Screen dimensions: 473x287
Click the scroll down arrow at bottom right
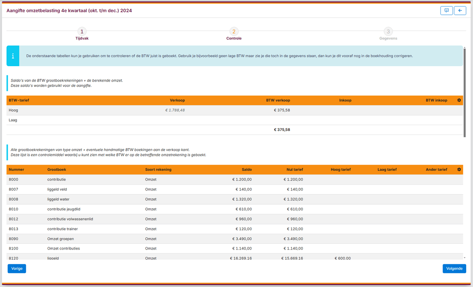point(465,258)
